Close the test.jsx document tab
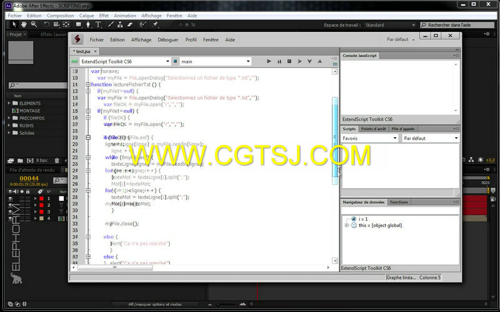The width and height of the screenshot is (500, 312). click(x=95, y=51)
